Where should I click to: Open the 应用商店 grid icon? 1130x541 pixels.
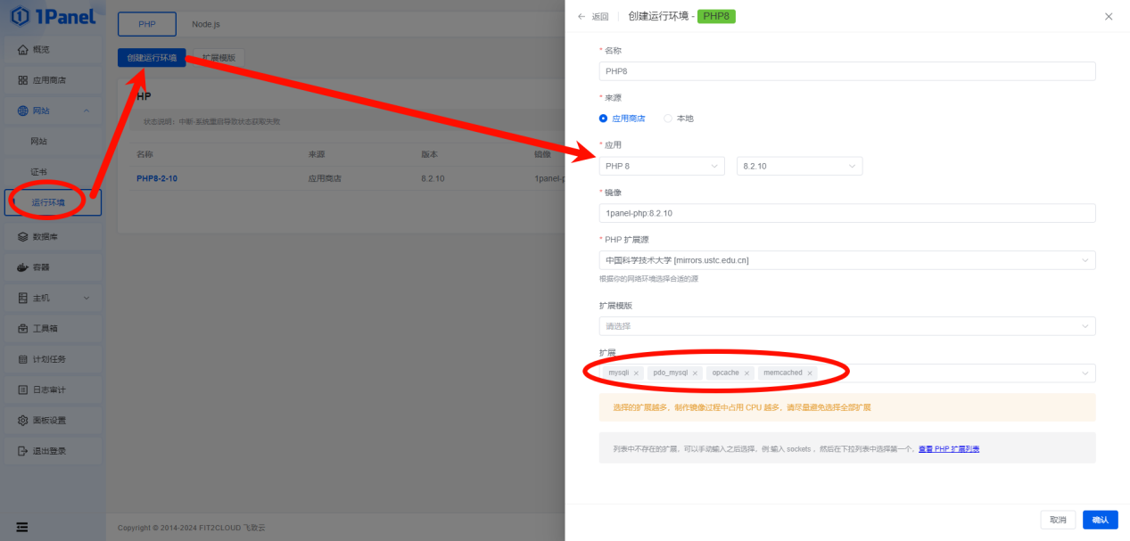23,80
